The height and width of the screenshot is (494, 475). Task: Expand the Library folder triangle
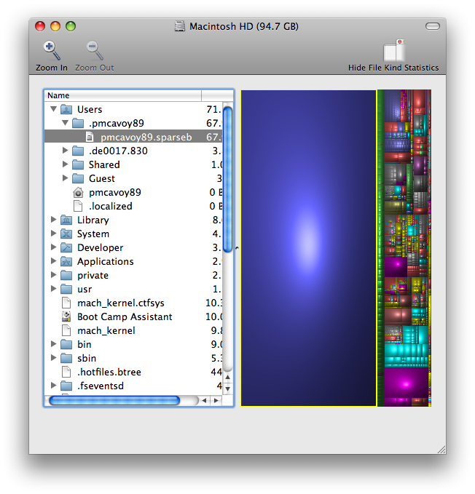point(54,220)
